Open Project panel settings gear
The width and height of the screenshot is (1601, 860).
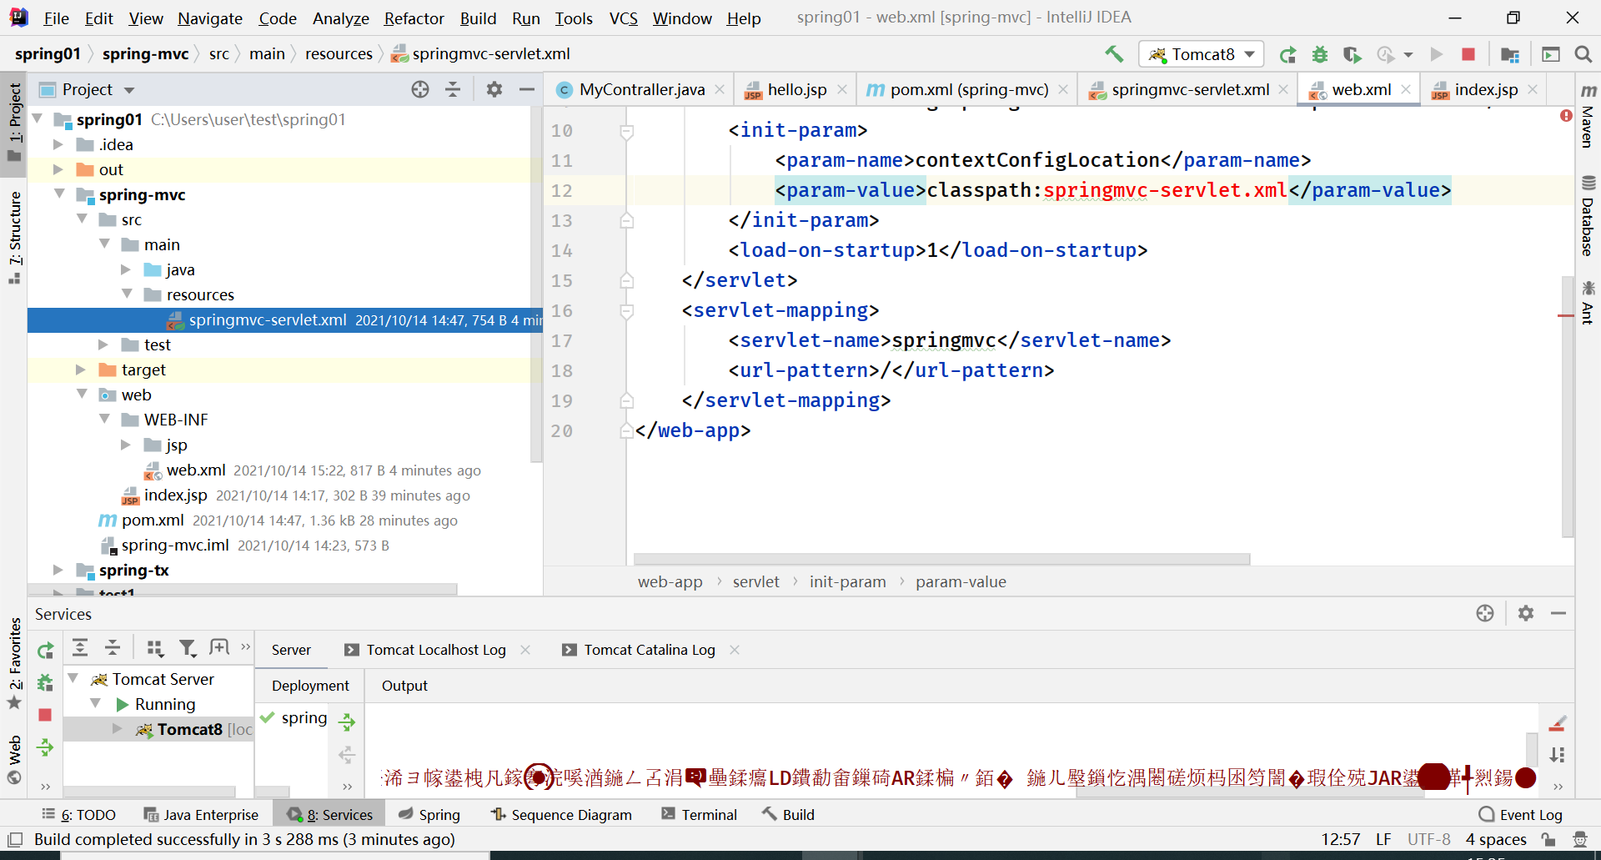(494, 89)
